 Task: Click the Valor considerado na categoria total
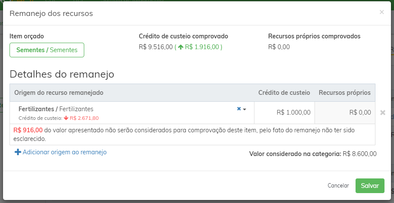pos(313,154)
